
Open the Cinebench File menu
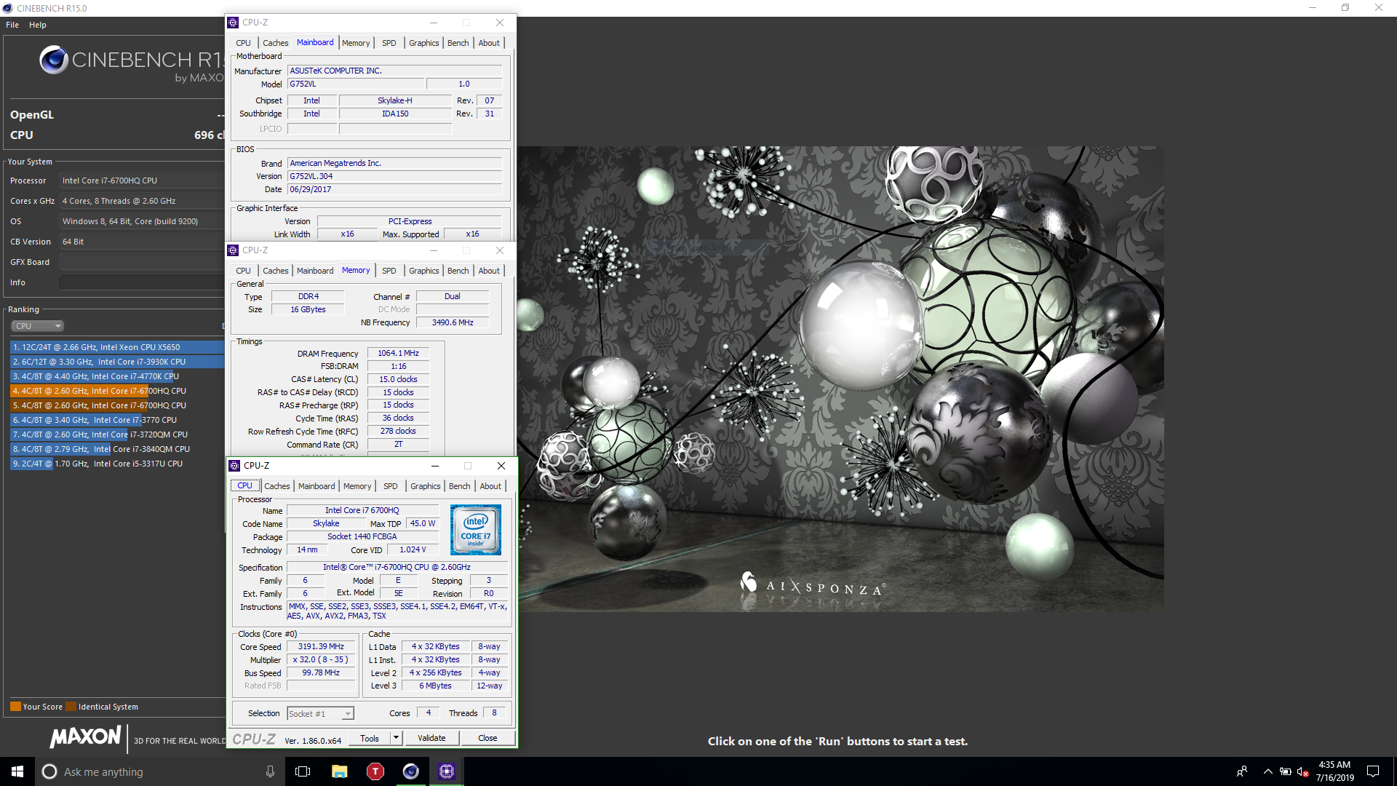(x=12, y=25)
